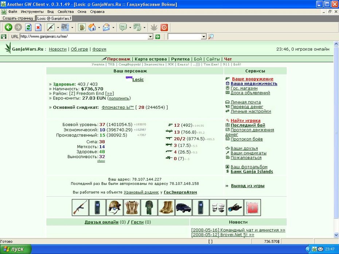Click the red power button icon
The image size is (339, 254).
(164, 27)
